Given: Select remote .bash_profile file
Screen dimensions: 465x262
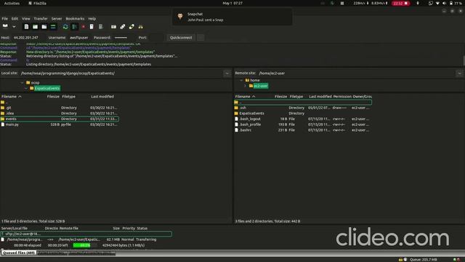Looking at the screenshot, I should point(302,124).
